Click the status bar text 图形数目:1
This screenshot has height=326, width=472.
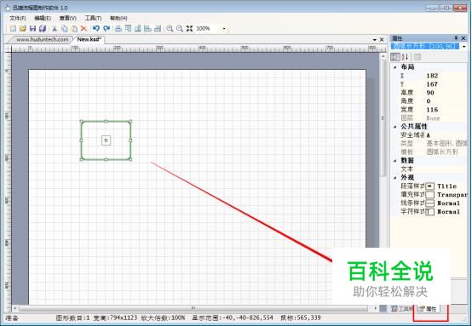(x=72, y=317)
